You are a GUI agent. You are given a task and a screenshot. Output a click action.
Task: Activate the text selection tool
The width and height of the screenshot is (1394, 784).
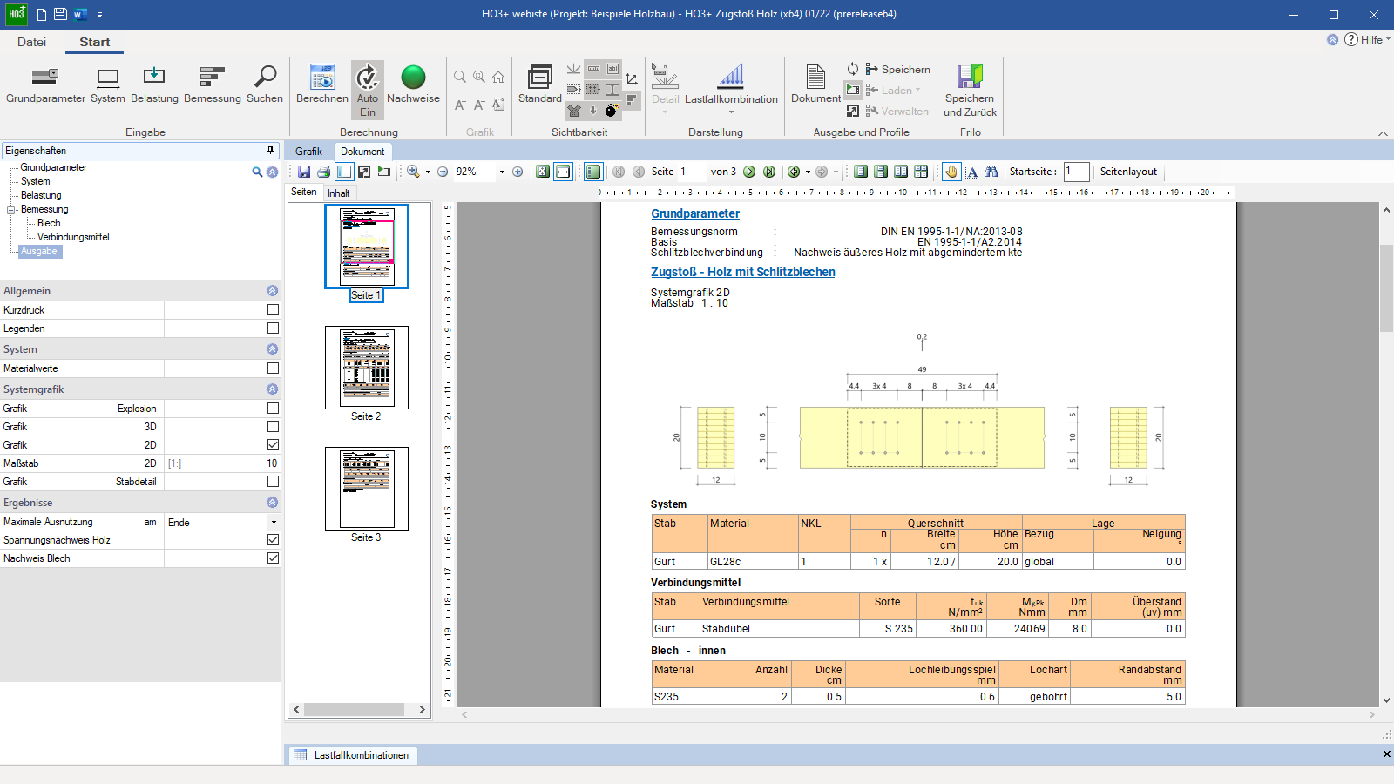(x=972, y=172)
